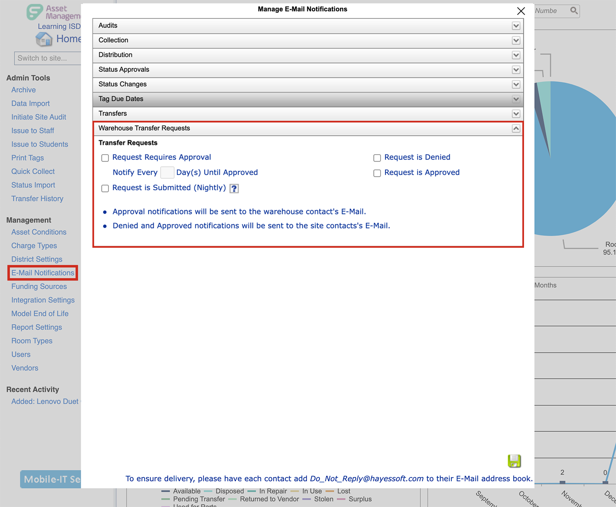Click the search magnifier icon
This screenshot has height=507, width=616.
pyautogui.click(x=574, y=11)
